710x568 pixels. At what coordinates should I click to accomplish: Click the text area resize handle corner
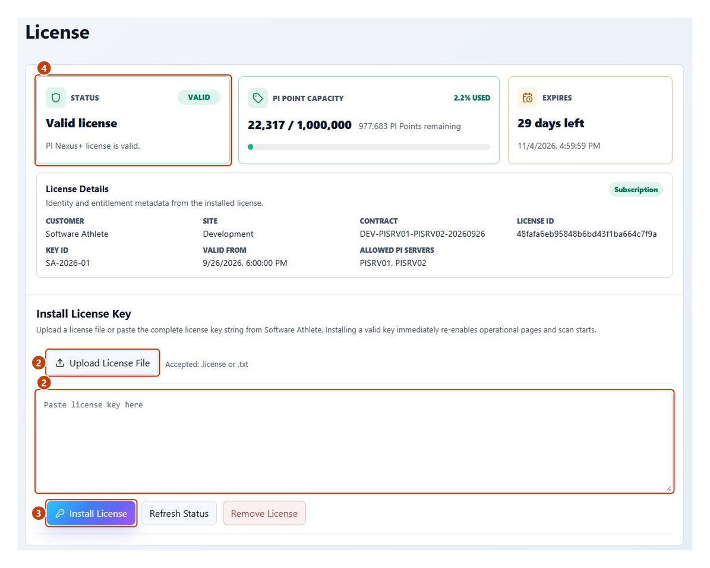pyautogui.click(x=668, y=488)
